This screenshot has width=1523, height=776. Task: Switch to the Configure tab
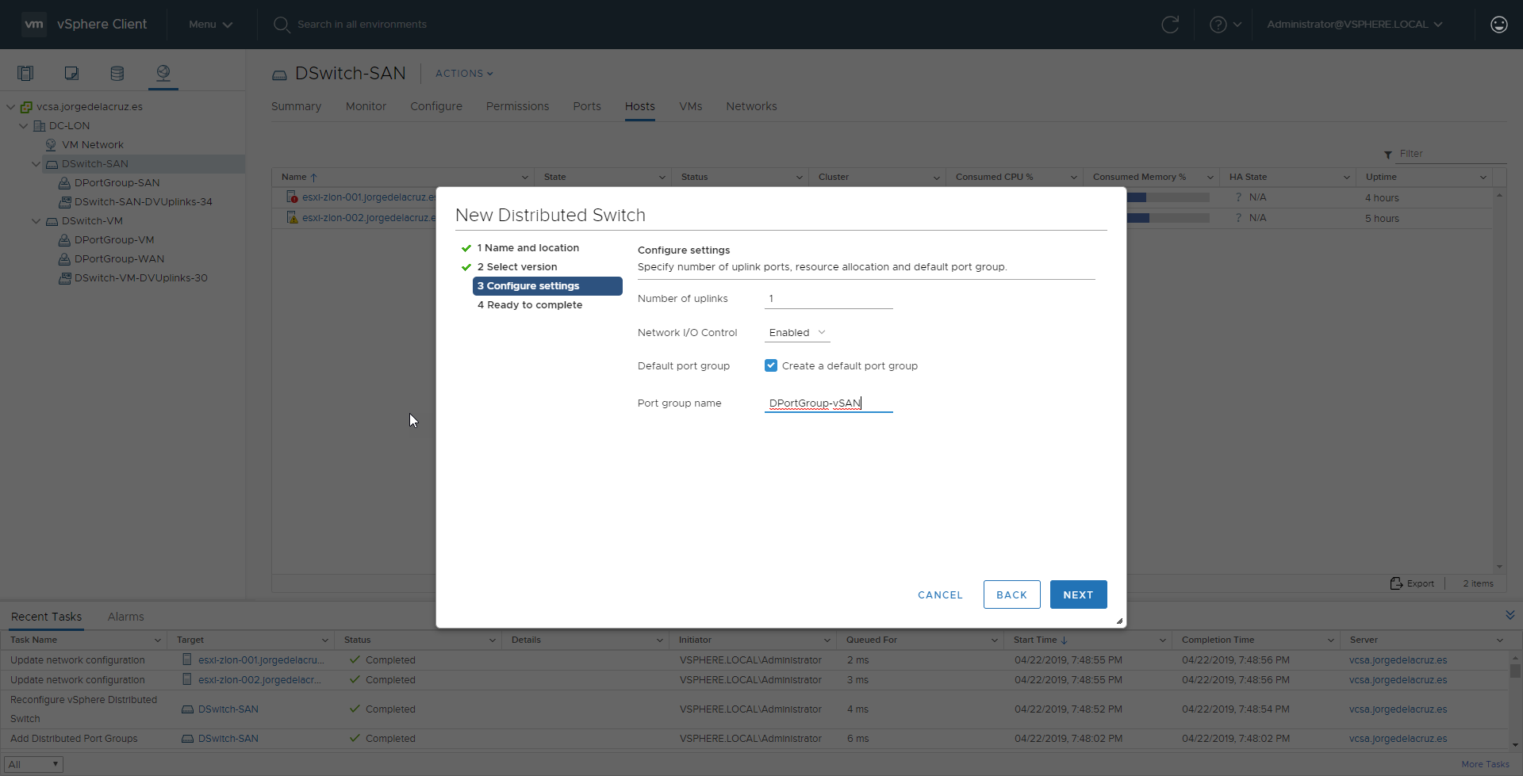click(436, 106)
